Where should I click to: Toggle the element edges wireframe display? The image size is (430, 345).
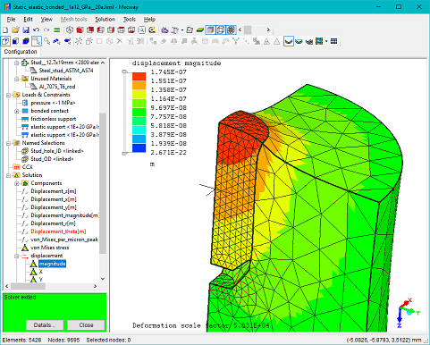pos(221,29)
